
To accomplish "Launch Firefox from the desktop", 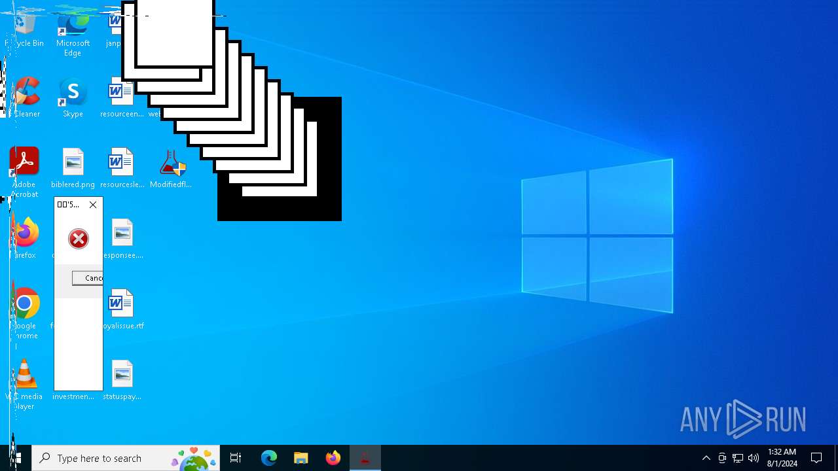I will pos(25,239).
